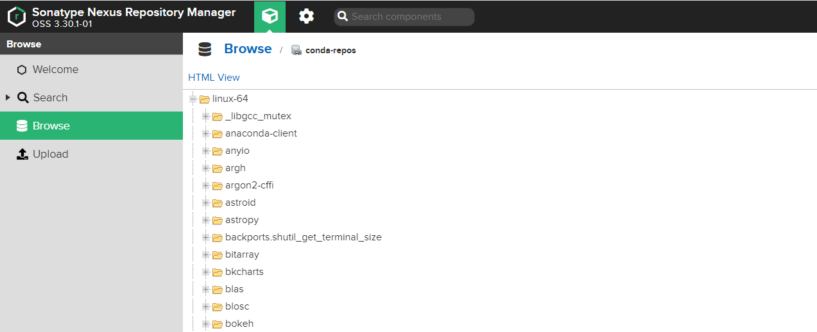Click the _libgcc_mutex folder icon
This screenshot has width=817, height=332.
tap(218, 116)
